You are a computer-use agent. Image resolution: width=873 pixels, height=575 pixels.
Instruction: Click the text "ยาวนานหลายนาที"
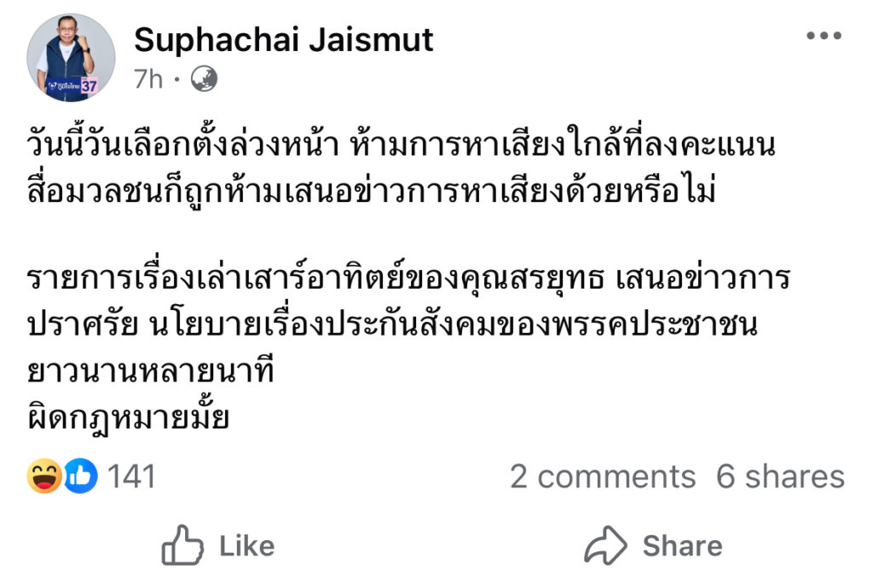click(151, 370)
